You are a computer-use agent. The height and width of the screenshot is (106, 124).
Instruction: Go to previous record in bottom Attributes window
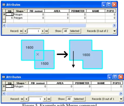(x=26, y=99)
